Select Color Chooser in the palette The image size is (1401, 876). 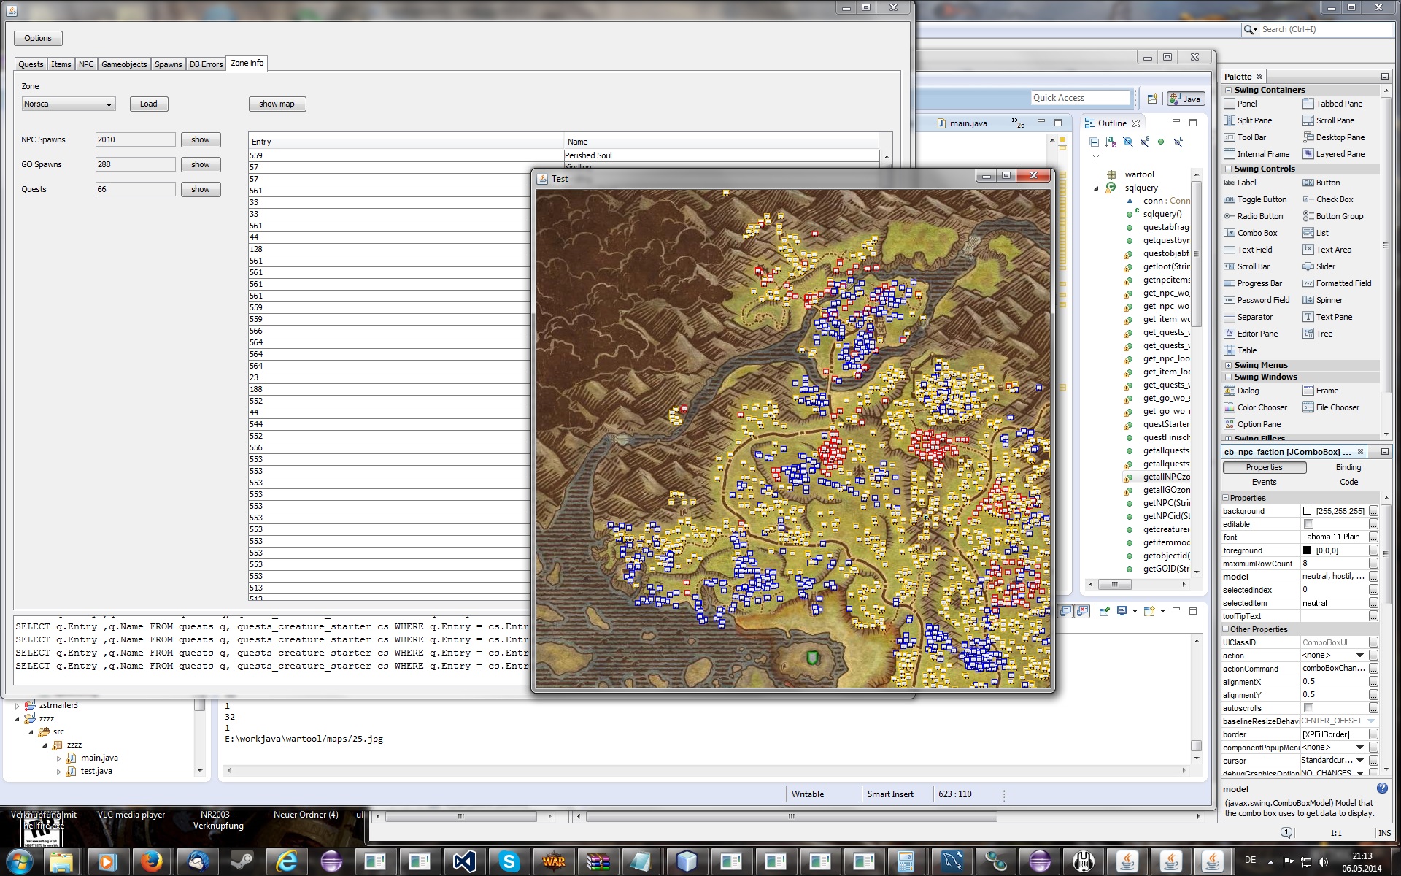[1256, 407]
